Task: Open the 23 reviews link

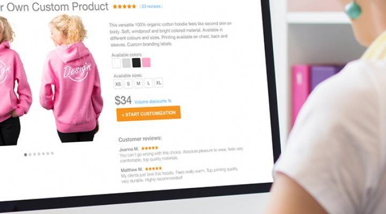Action: [151, 6]
